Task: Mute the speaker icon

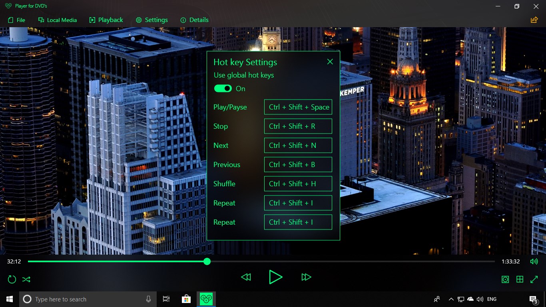Action: pyautogui.click(x=534, y=261)
